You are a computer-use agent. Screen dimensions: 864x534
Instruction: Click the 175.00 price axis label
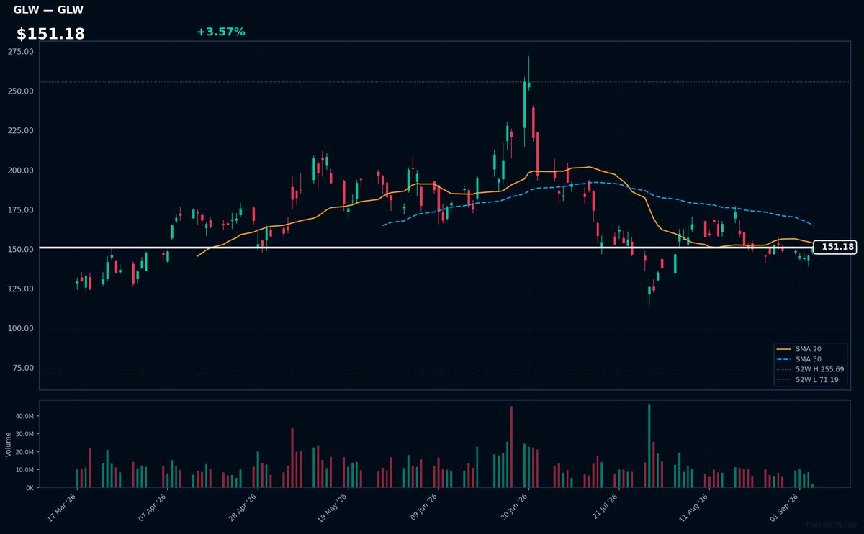click(20, 210)
